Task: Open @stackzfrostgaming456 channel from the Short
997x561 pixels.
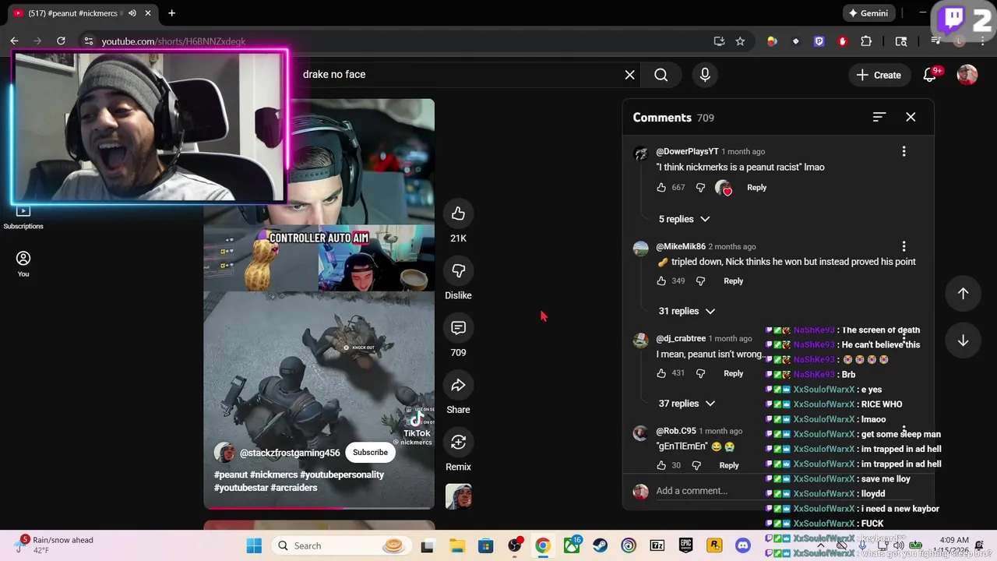Action: [290, 453]
